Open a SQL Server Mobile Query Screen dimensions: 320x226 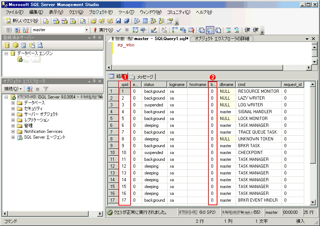pyautogui.click(x=83, y=21)
